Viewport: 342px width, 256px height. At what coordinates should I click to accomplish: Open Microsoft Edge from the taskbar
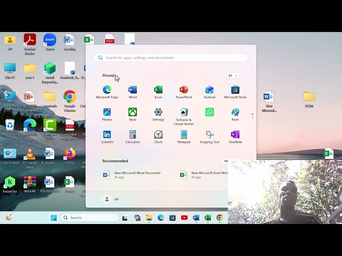point(161,218)
